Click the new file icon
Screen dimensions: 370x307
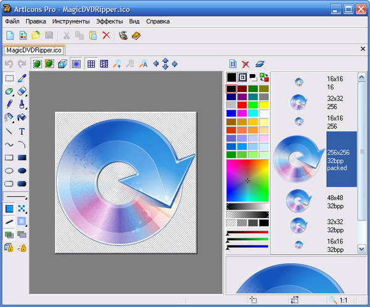pos(10,35)
